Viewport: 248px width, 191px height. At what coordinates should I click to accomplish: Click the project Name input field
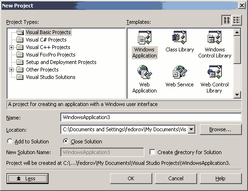(151, 117)
